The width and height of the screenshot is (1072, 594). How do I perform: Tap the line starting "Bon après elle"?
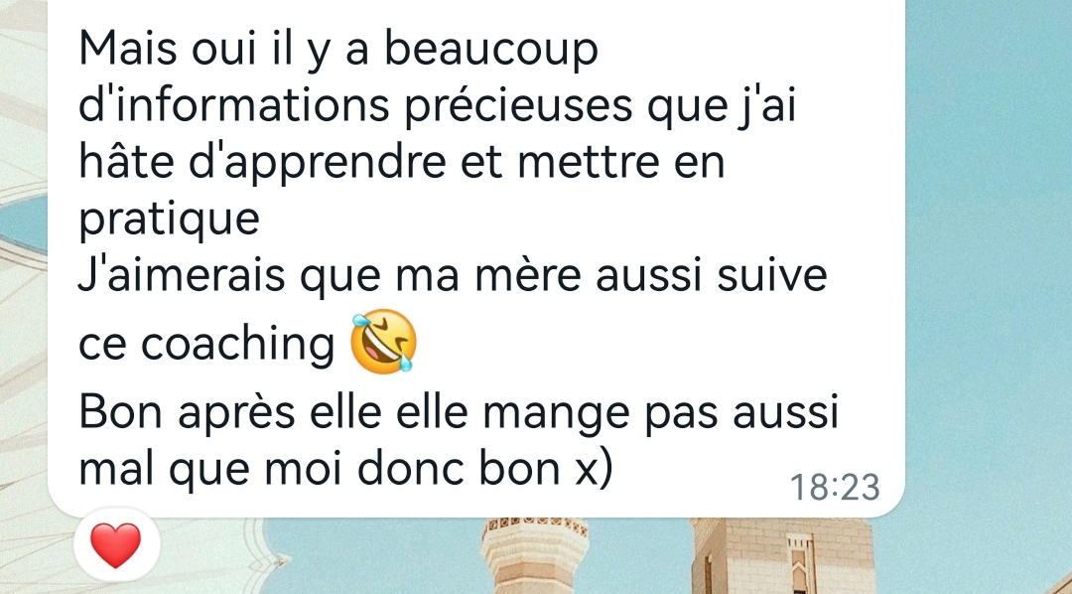tap(459, 412)
